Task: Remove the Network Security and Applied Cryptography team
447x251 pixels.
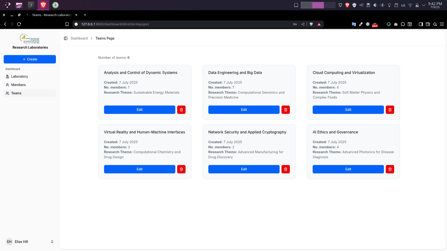Action: pyautogui.click(x=285, y=169)
